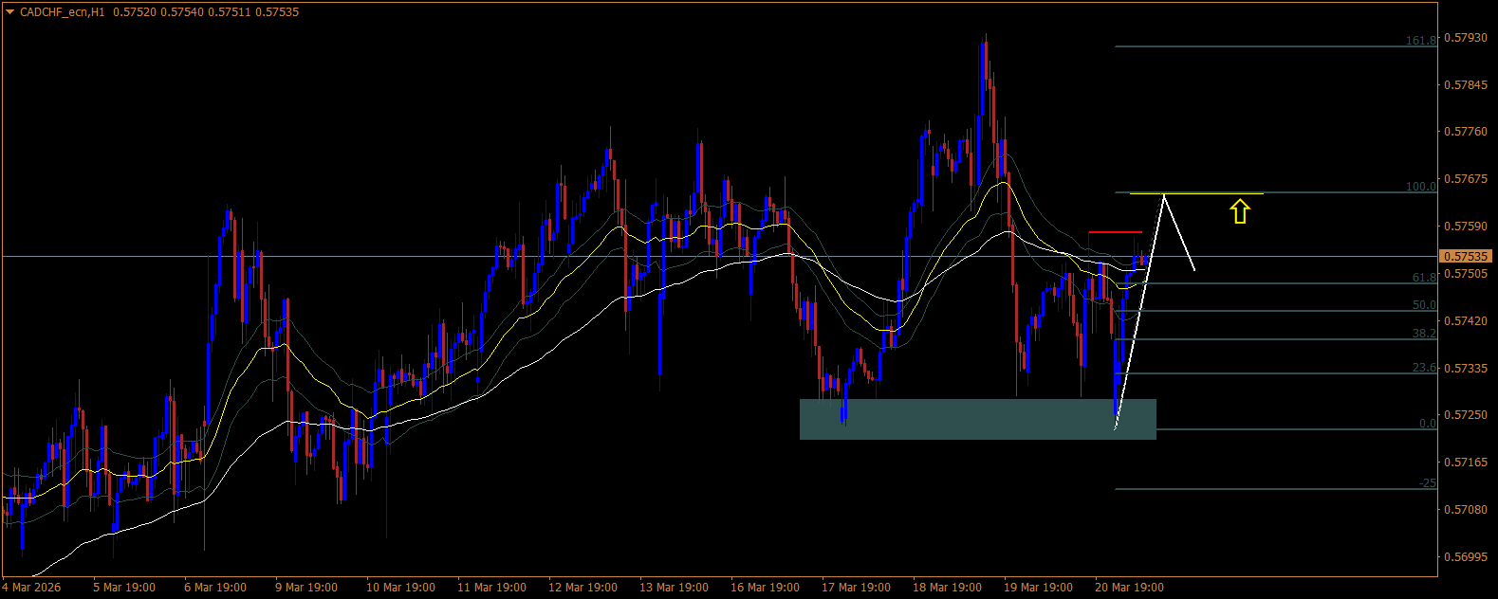
Task: Click the 0.57165 price scale label
Action: 1465,463
